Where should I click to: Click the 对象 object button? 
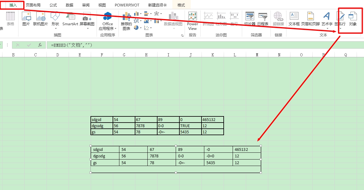click(353, 19)
